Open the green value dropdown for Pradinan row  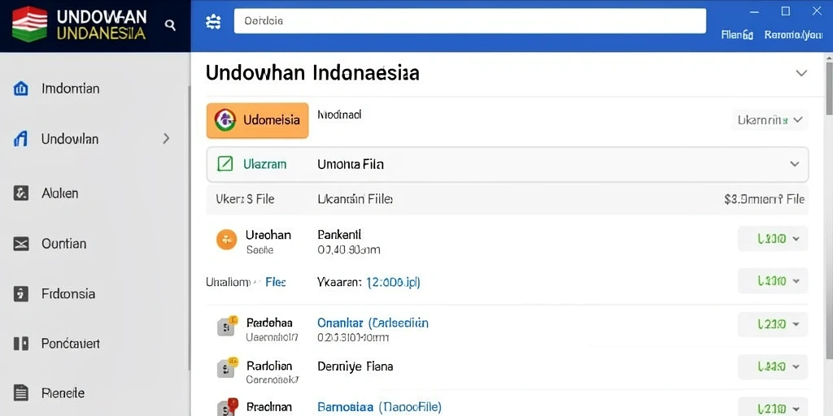[x=773, y=408]
